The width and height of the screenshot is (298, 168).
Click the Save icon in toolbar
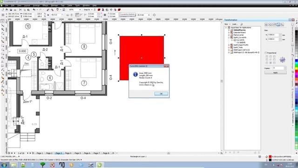11,10
